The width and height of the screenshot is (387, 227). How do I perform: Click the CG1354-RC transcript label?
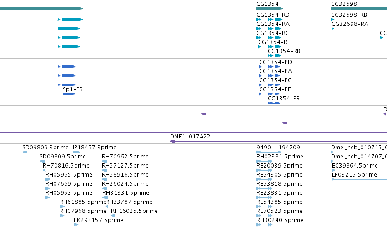[273, 33]
